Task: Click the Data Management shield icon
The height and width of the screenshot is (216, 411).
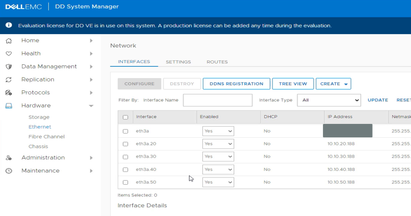Action: 9,67
